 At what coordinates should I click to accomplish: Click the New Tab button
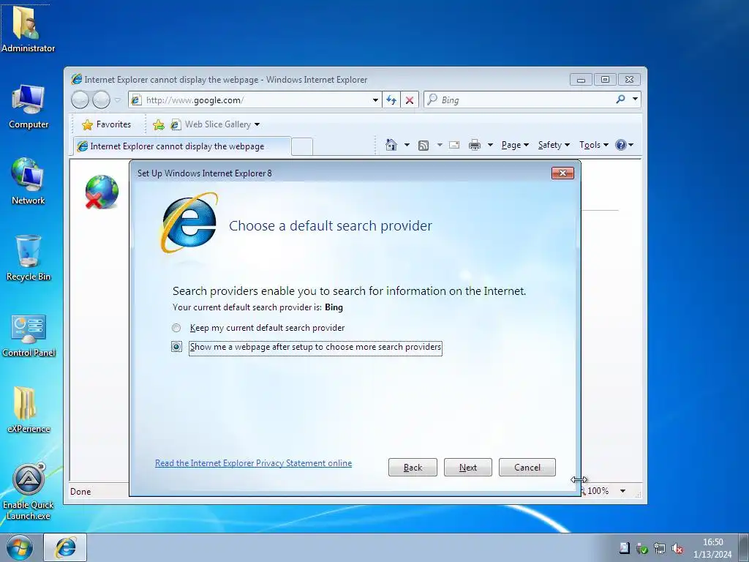[x=302, y=146]
